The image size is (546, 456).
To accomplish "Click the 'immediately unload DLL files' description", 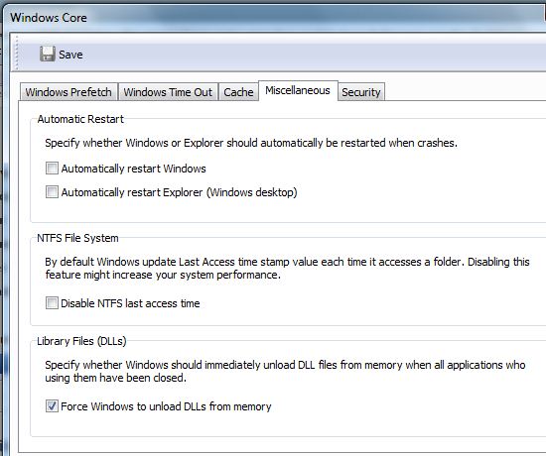I will click(285, 371).
